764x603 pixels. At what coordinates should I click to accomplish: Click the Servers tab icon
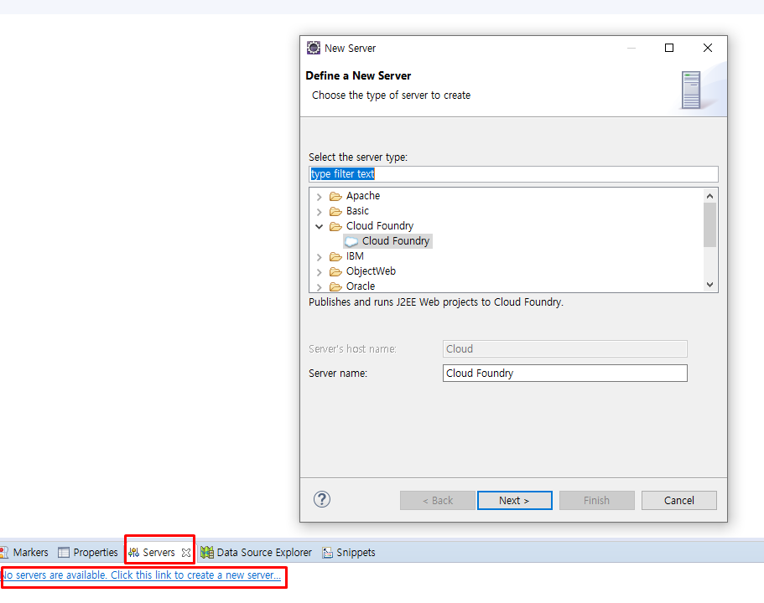tap(133, 553)
